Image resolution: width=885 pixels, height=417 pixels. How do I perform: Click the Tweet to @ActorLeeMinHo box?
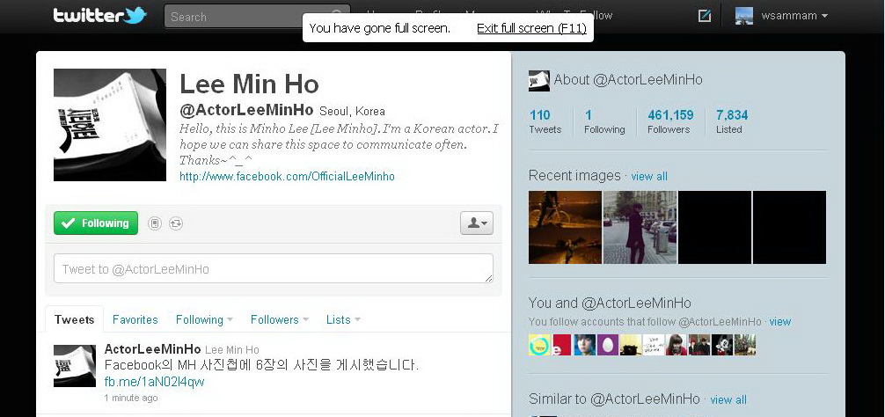(274, 268)
